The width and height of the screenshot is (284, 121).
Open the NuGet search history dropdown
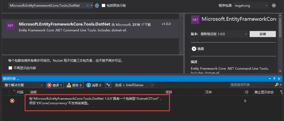point(92,6)
